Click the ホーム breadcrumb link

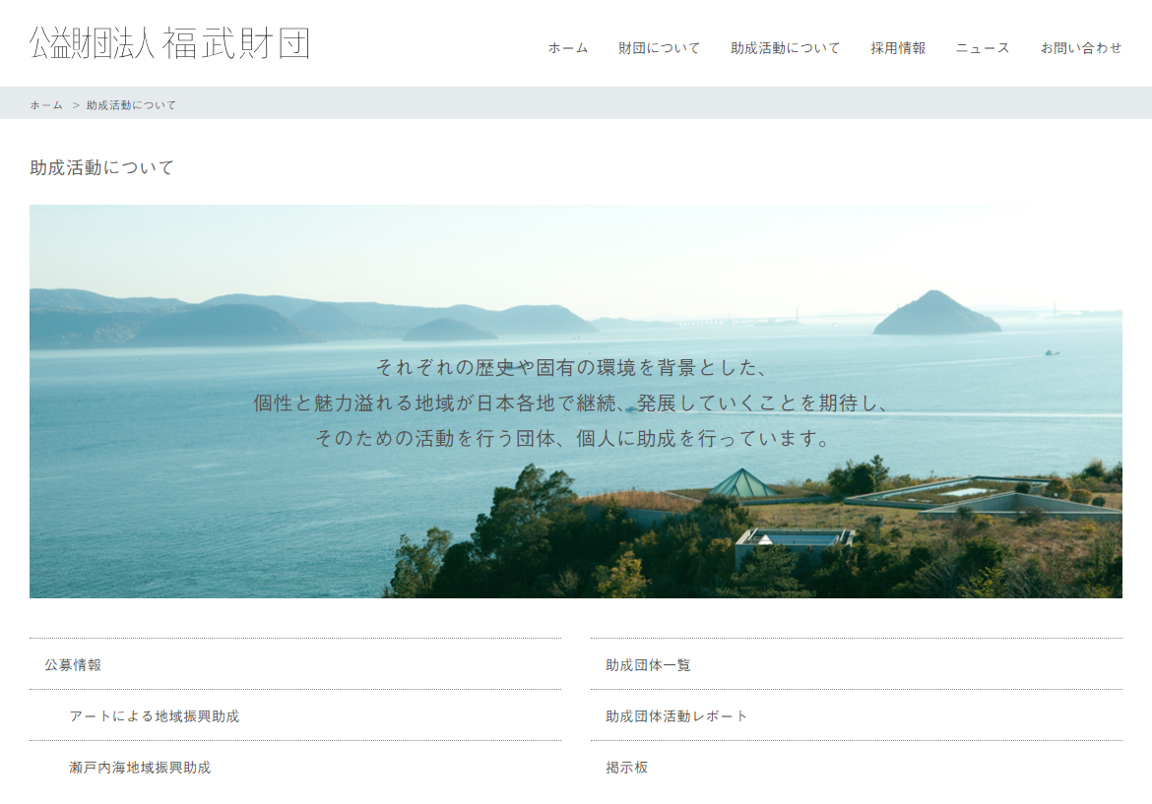[46, 105]
